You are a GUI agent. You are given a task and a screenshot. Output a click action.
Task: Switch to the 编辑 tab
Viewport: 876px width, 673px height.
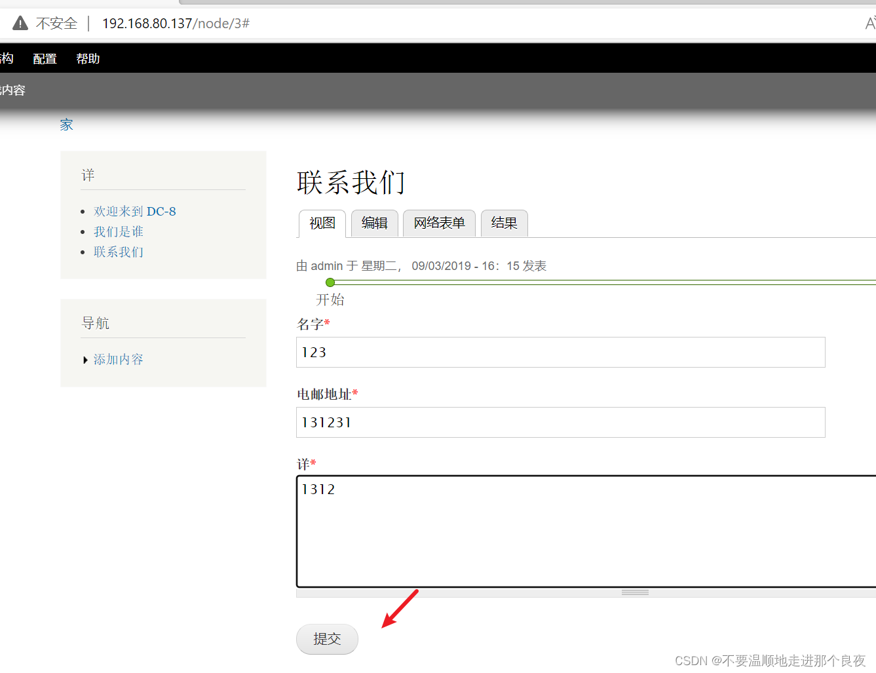375,223
